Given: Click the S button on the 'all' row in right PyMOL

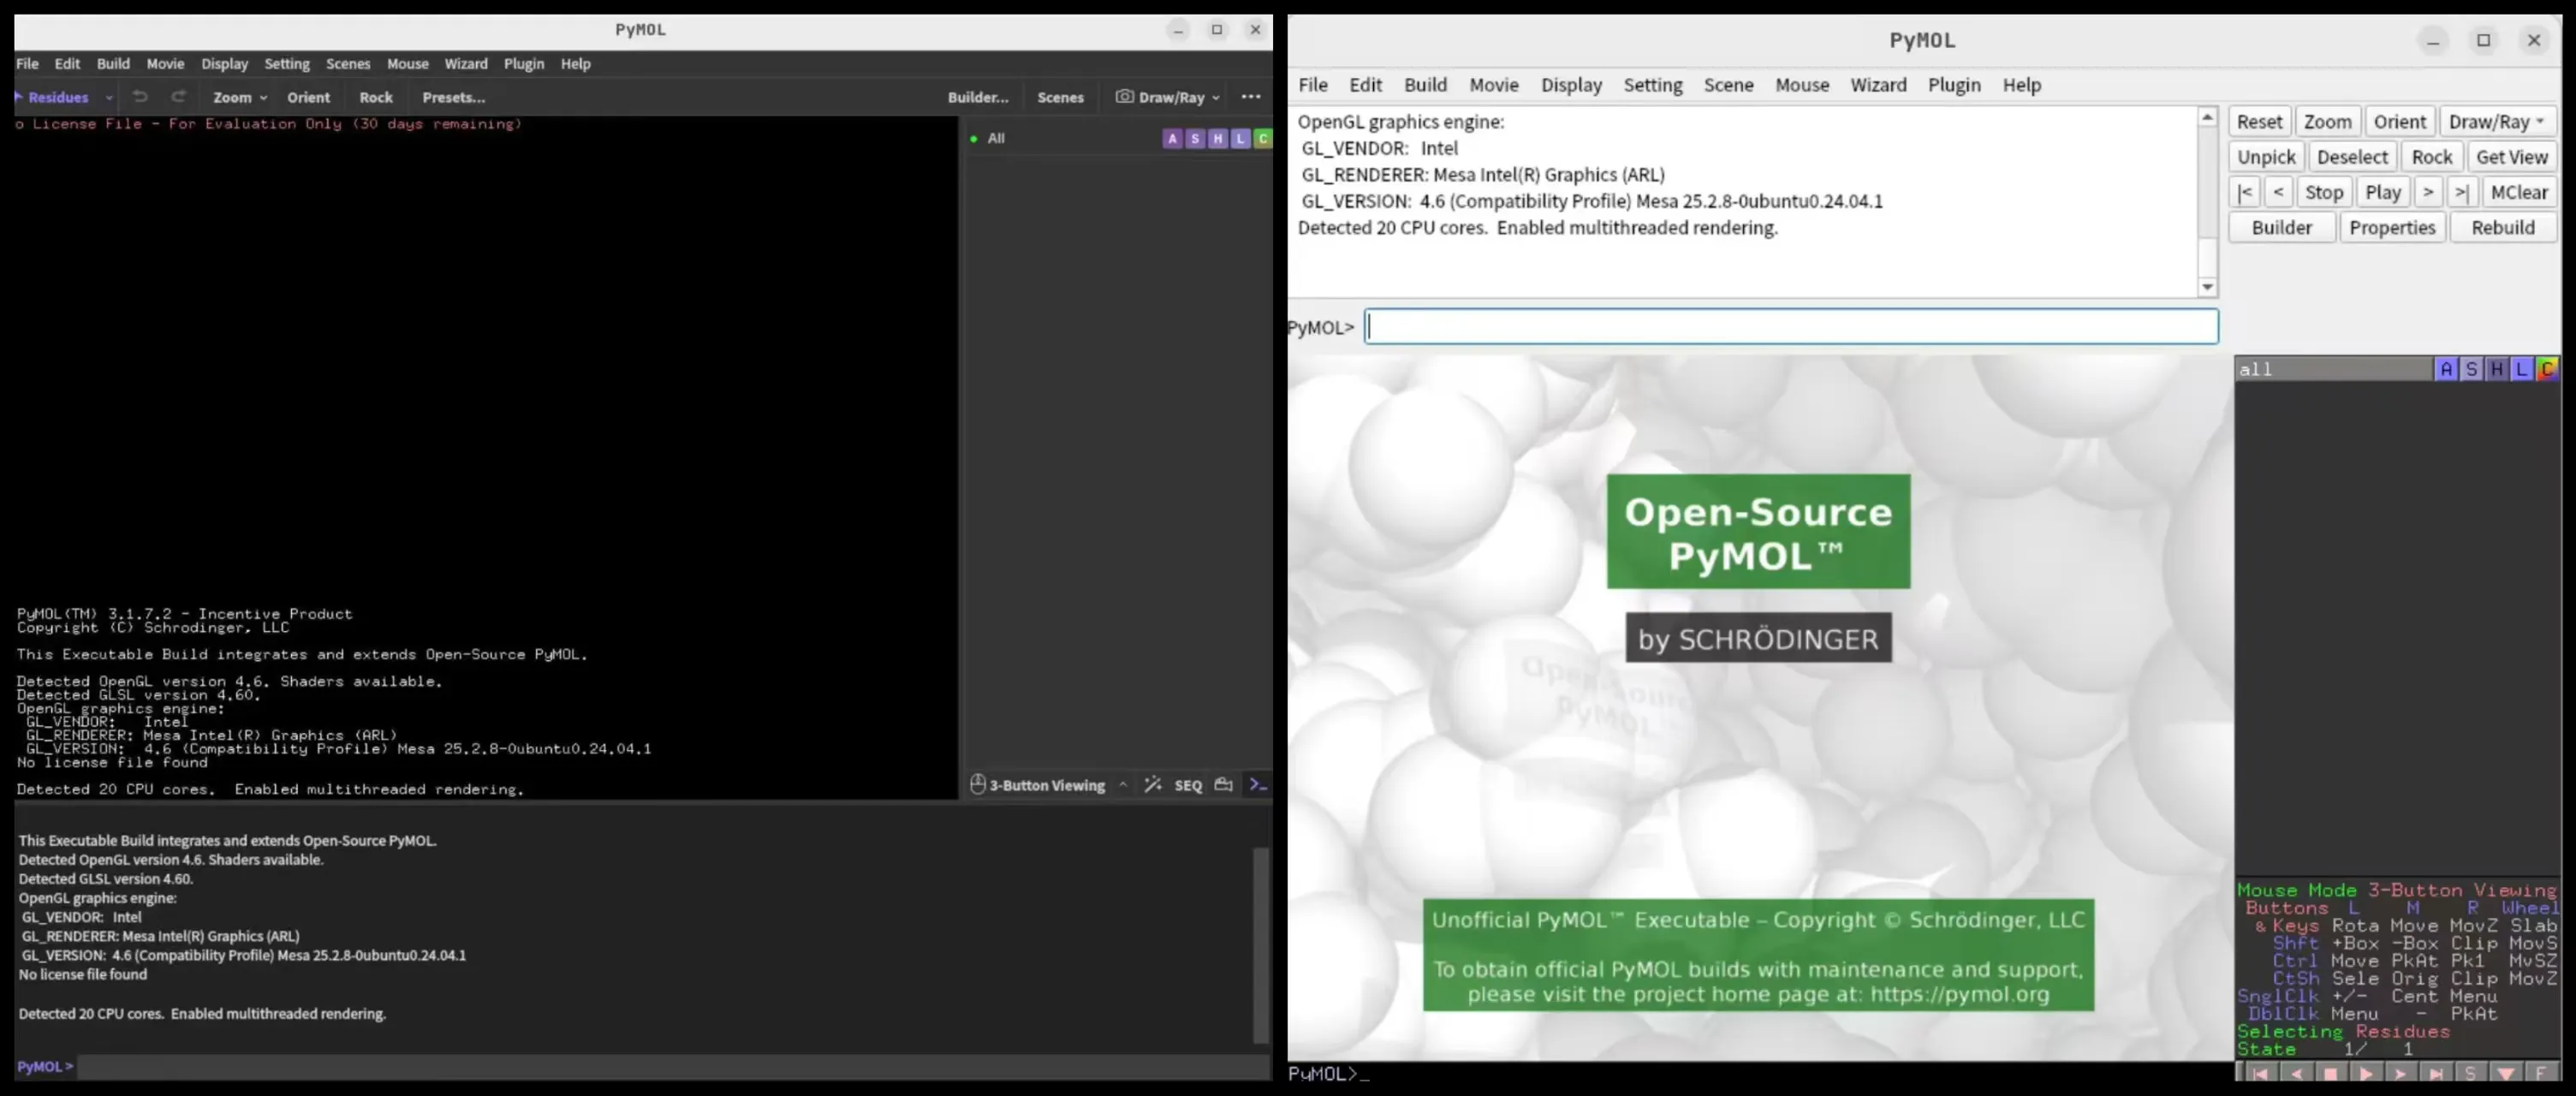Looking at the screenshot, I should click(x=2472, y=369).
